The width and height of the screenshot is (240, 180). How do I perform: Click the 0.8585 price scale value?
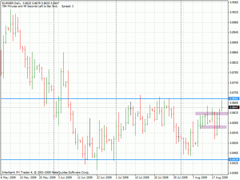[x=234, y=123]
